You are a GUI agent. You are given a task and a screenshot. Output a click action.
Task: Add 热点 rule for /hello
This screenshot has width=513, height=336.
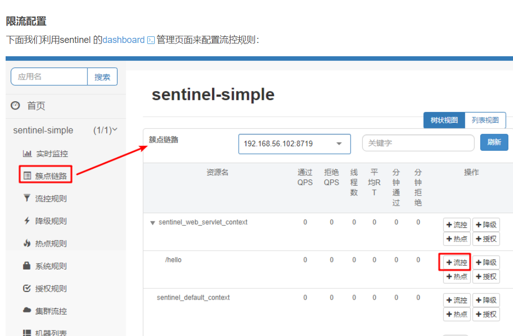click(x=457, y=276)
